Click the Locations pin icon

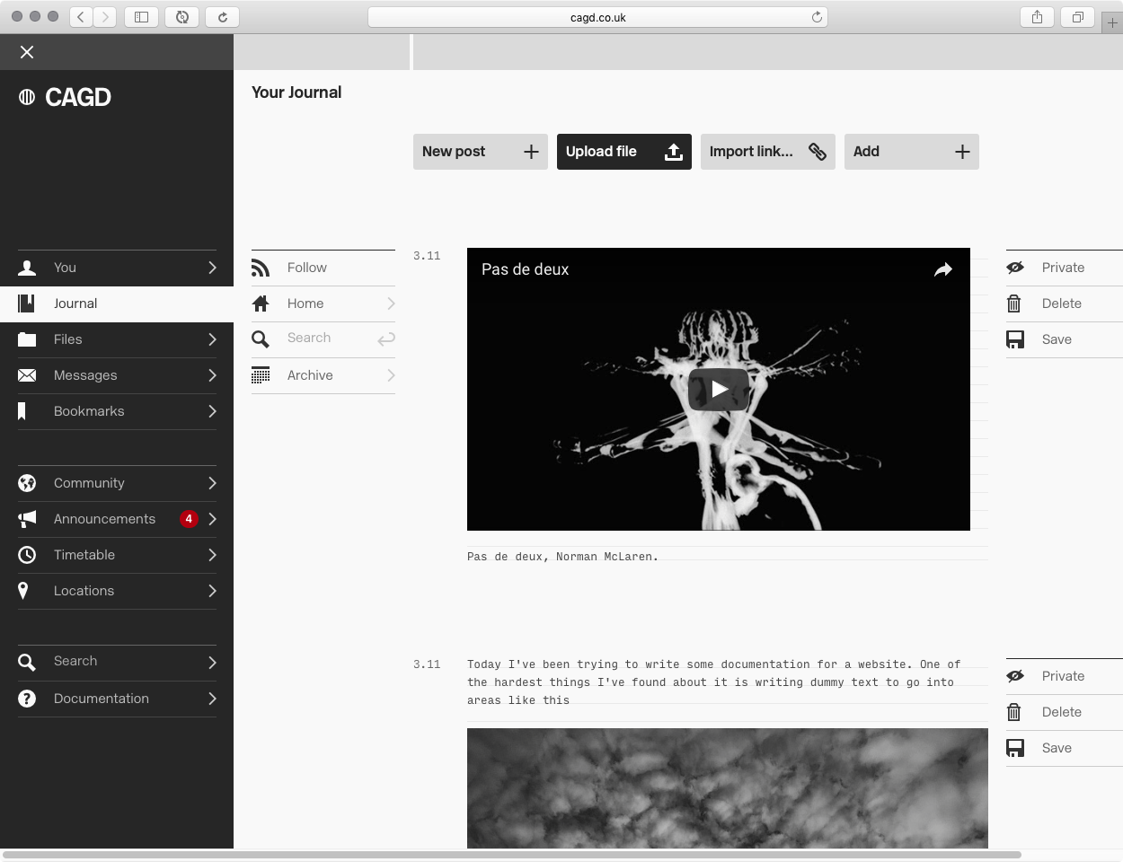coord(23,591)
